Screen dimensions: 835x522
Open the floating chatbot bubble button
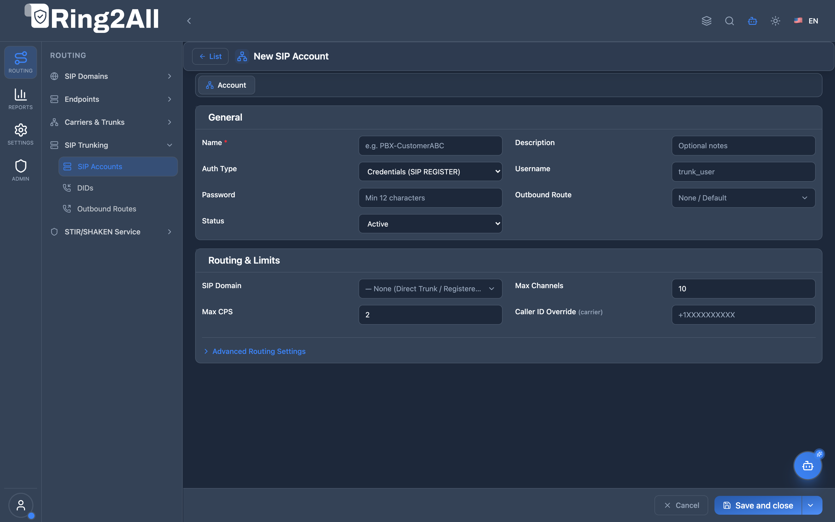coord(807,466)
